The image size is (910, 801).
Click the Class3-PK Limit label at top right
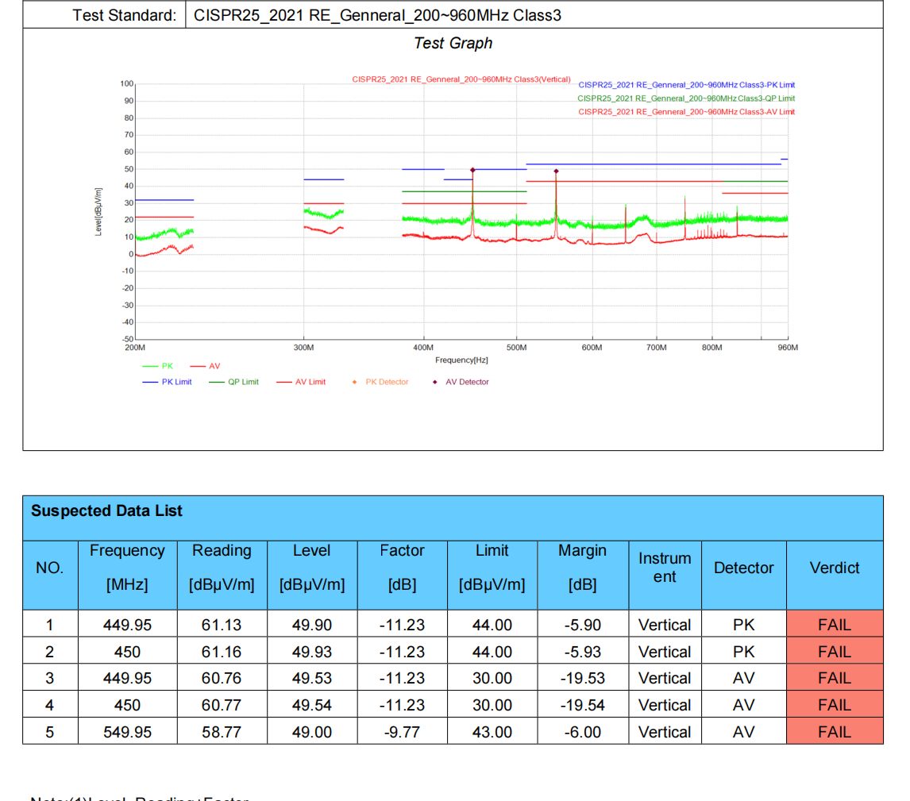686,85
